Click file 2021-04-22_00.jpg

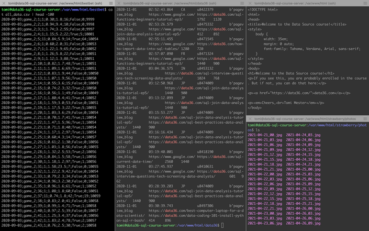click(x=265, y=174)
